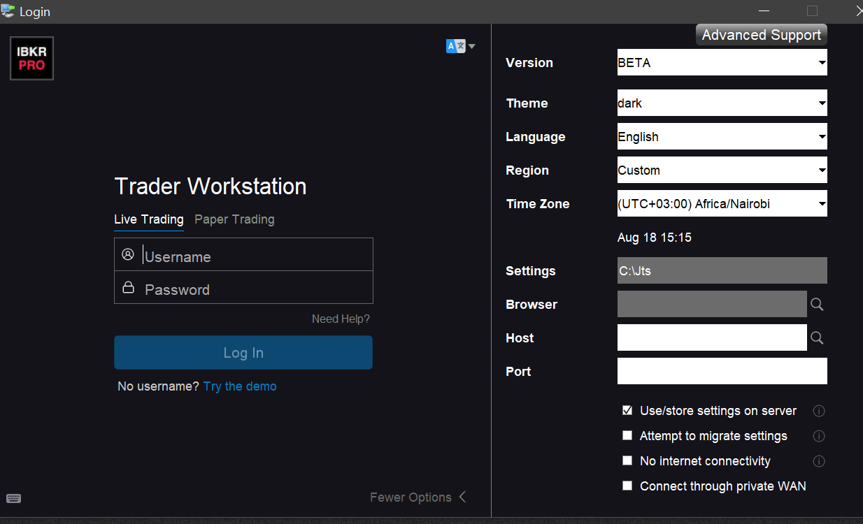This screenshot has width=863, height=524.
Task: Open the Time Zone dropdown
Action: click(722, 204)
